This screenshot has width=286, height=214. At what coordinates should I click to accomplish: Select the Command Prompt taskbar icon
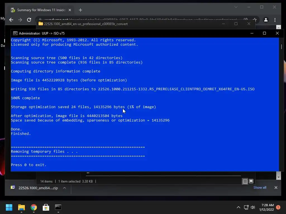tap(58, 207)
